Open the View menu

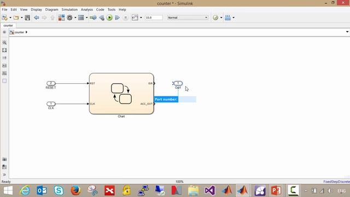(x=24, y=10)
